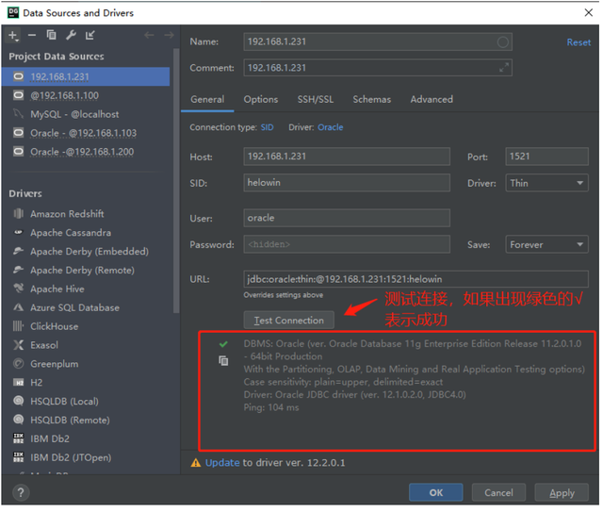Screen dimensions: 603x512
Task: Close the Data Sources and Drivers dialog
Action: tap(589, 12)
